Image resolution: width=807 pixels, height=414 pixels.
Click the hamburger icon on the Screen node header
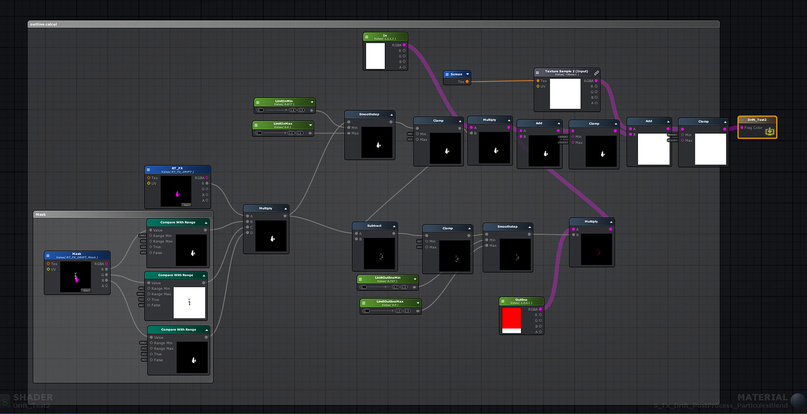coord(447,74)
